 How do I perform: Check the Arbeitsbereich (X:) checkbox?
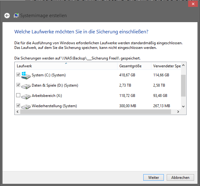[18, 95]
